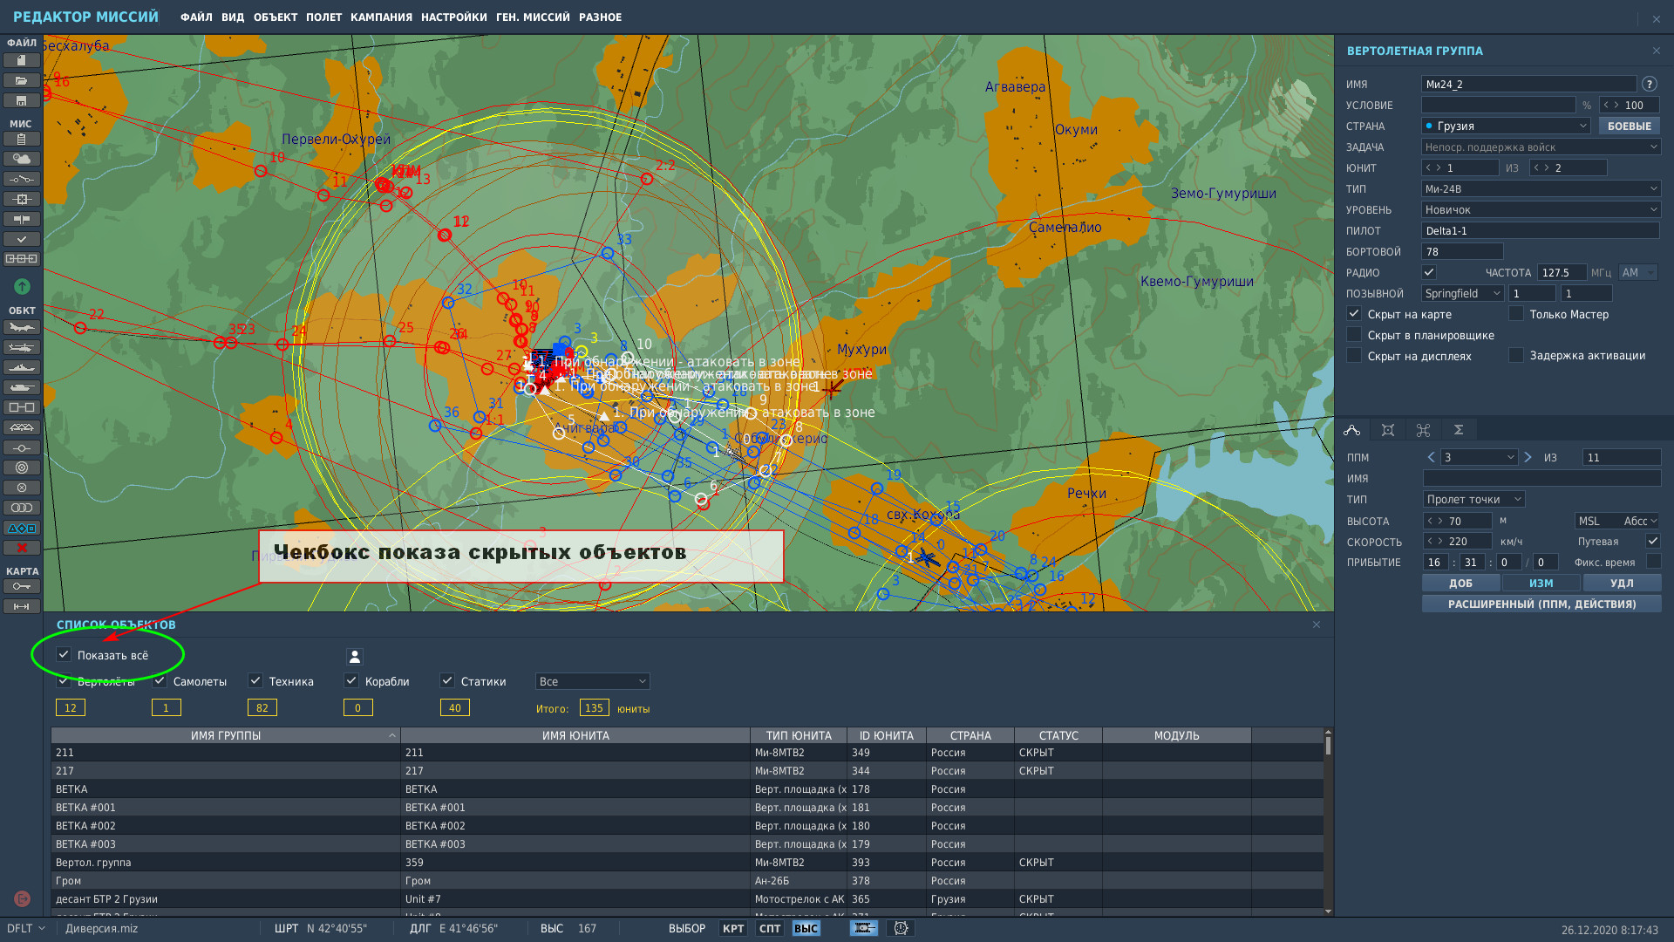Click the red X delete object icon
Viewport: 1674px width, 942px height.
pos(22,548)
